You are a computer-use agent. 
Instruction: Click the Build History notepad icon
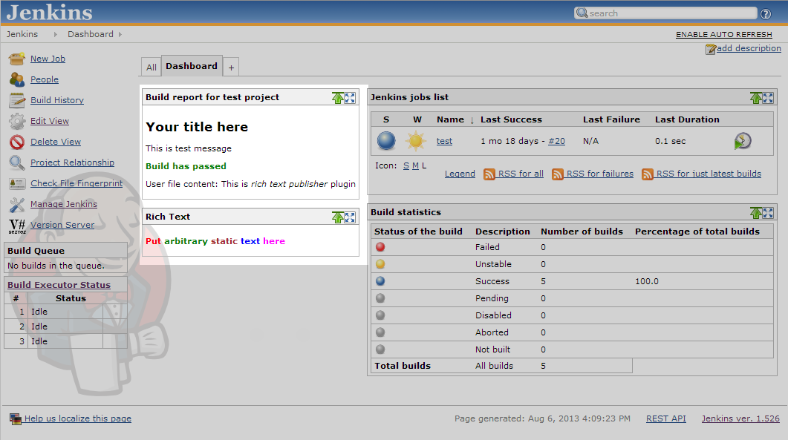pos(16,100)
